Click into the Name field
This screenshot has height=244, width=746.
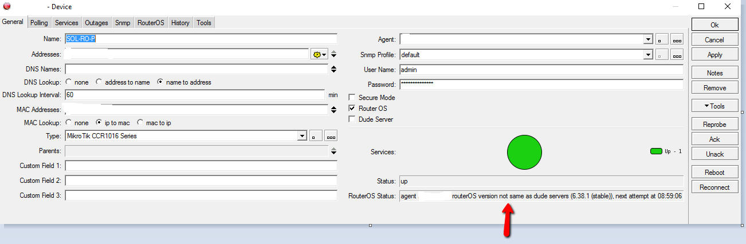tap(201, 39)
